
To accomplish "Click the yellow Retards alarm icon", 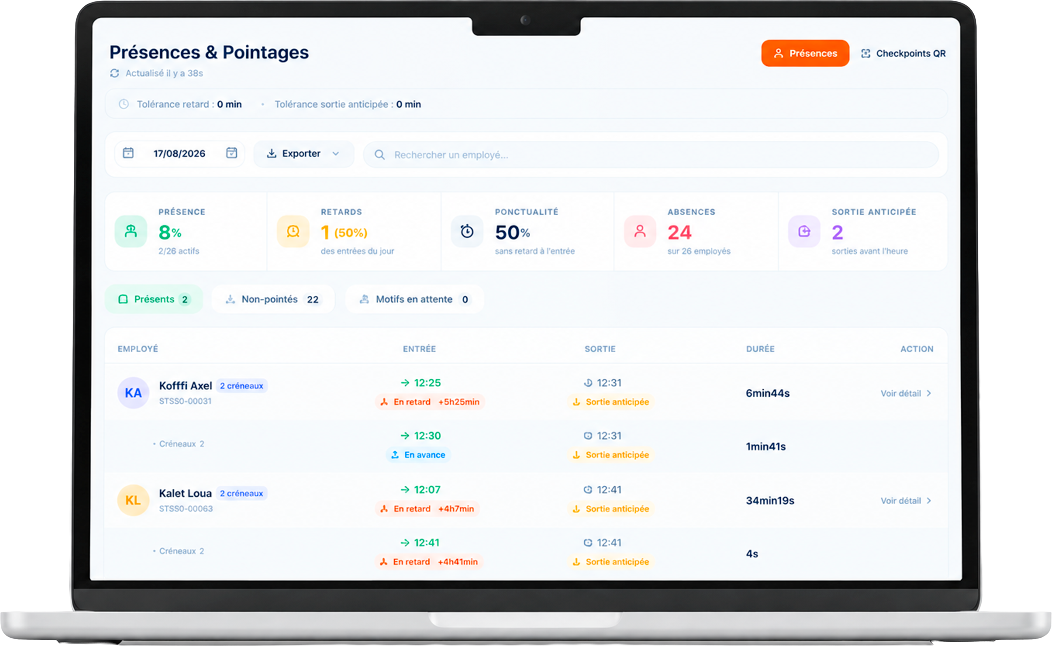I will point(293,231).
